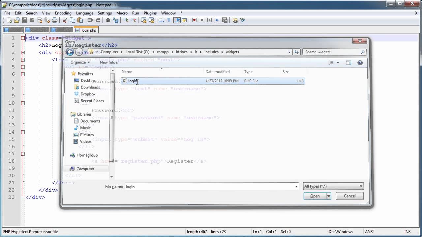
Task: Click the spell check ABC icon
Action: [243, 20]
